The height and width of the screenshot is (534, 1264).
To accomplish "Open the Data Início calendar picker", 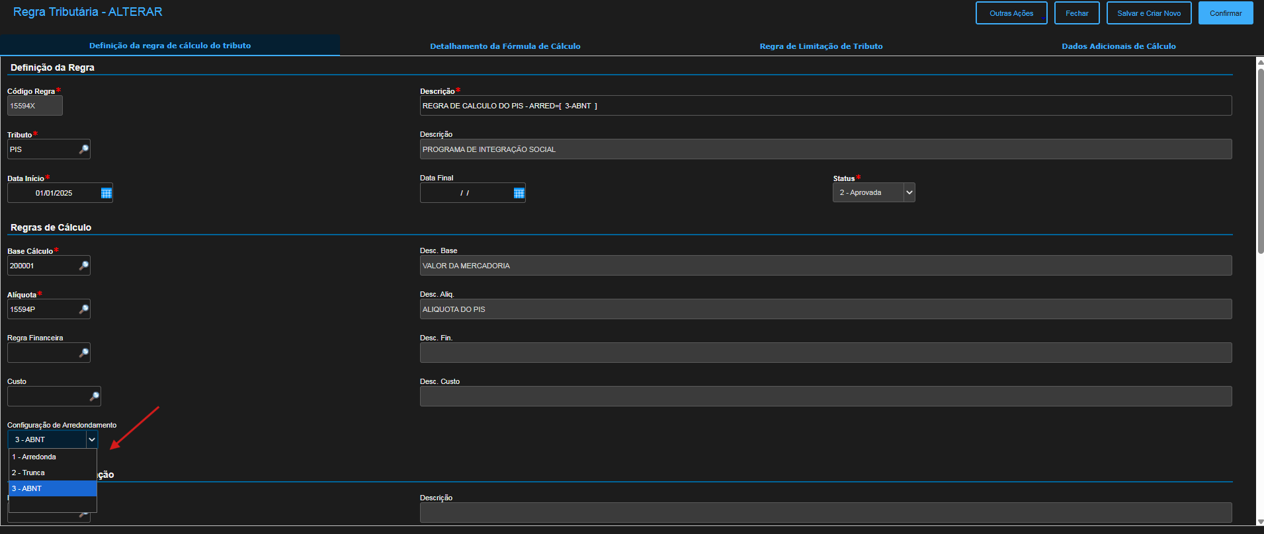I will click(x=106, y=193).
